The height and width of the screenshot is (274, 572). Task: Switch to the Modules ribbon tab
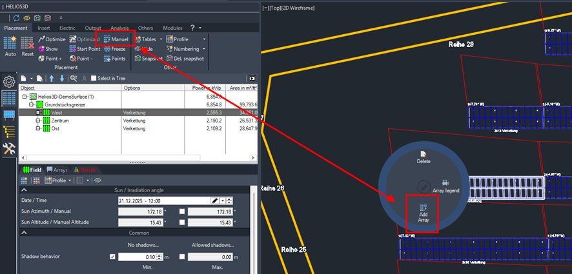pos(172,28)
